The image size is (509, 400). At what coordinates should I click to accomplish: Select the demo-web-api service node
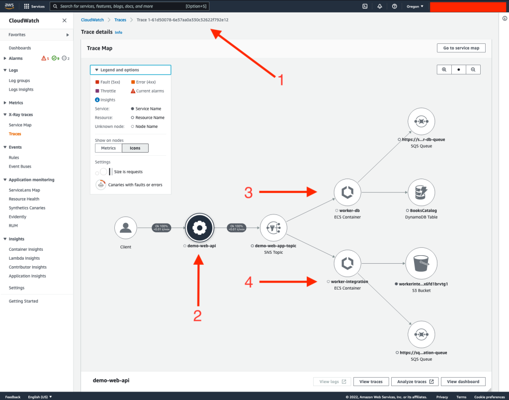pyautogui.click(x=199, y=228)
